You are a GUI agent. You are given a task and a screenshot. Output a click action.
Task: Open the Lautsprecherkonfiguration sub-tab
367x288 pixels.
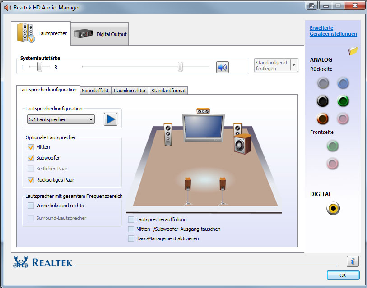[x=48, y=90]
